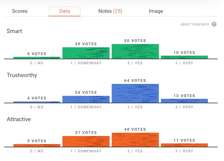Click the Smart 39 votes bar

[86, 53]
